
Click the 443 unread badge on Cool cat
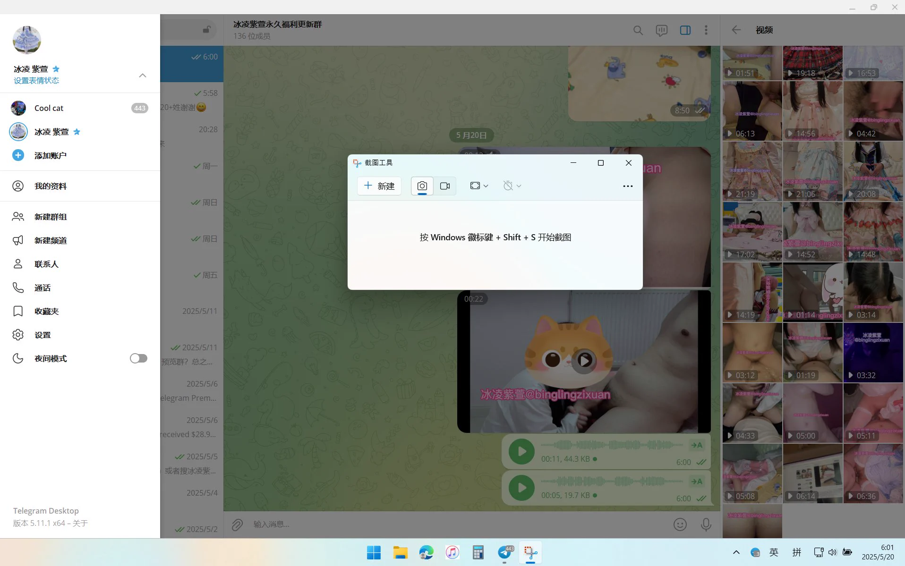[139, 108]
